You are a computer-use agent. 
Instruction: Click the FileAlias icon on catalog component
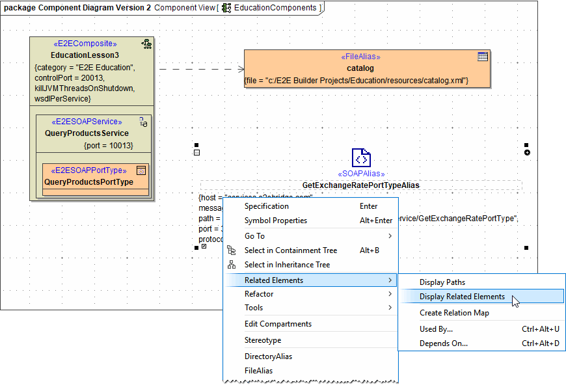pos(482,57)
